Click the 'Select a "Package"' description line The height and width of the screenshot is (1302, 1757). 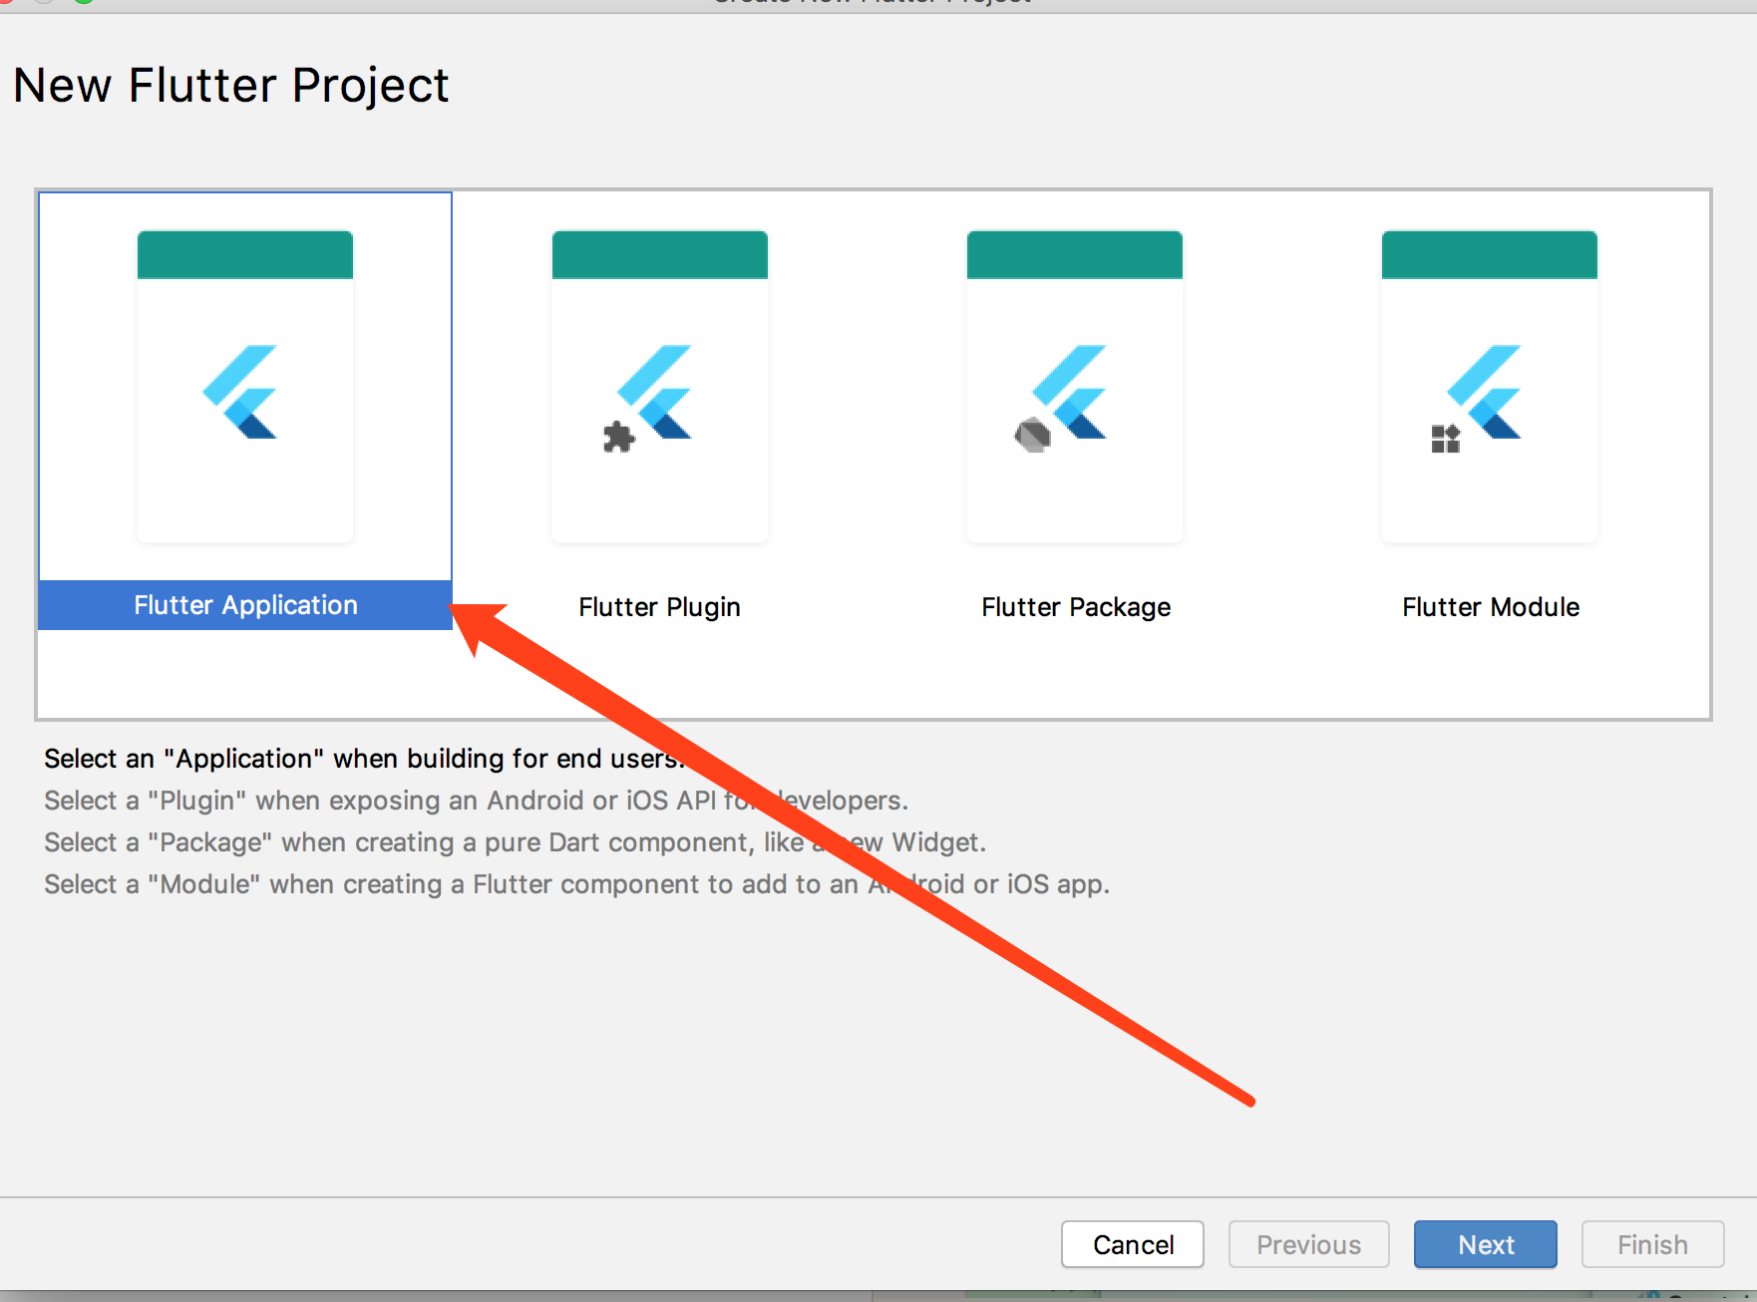(x=515, y=842)
